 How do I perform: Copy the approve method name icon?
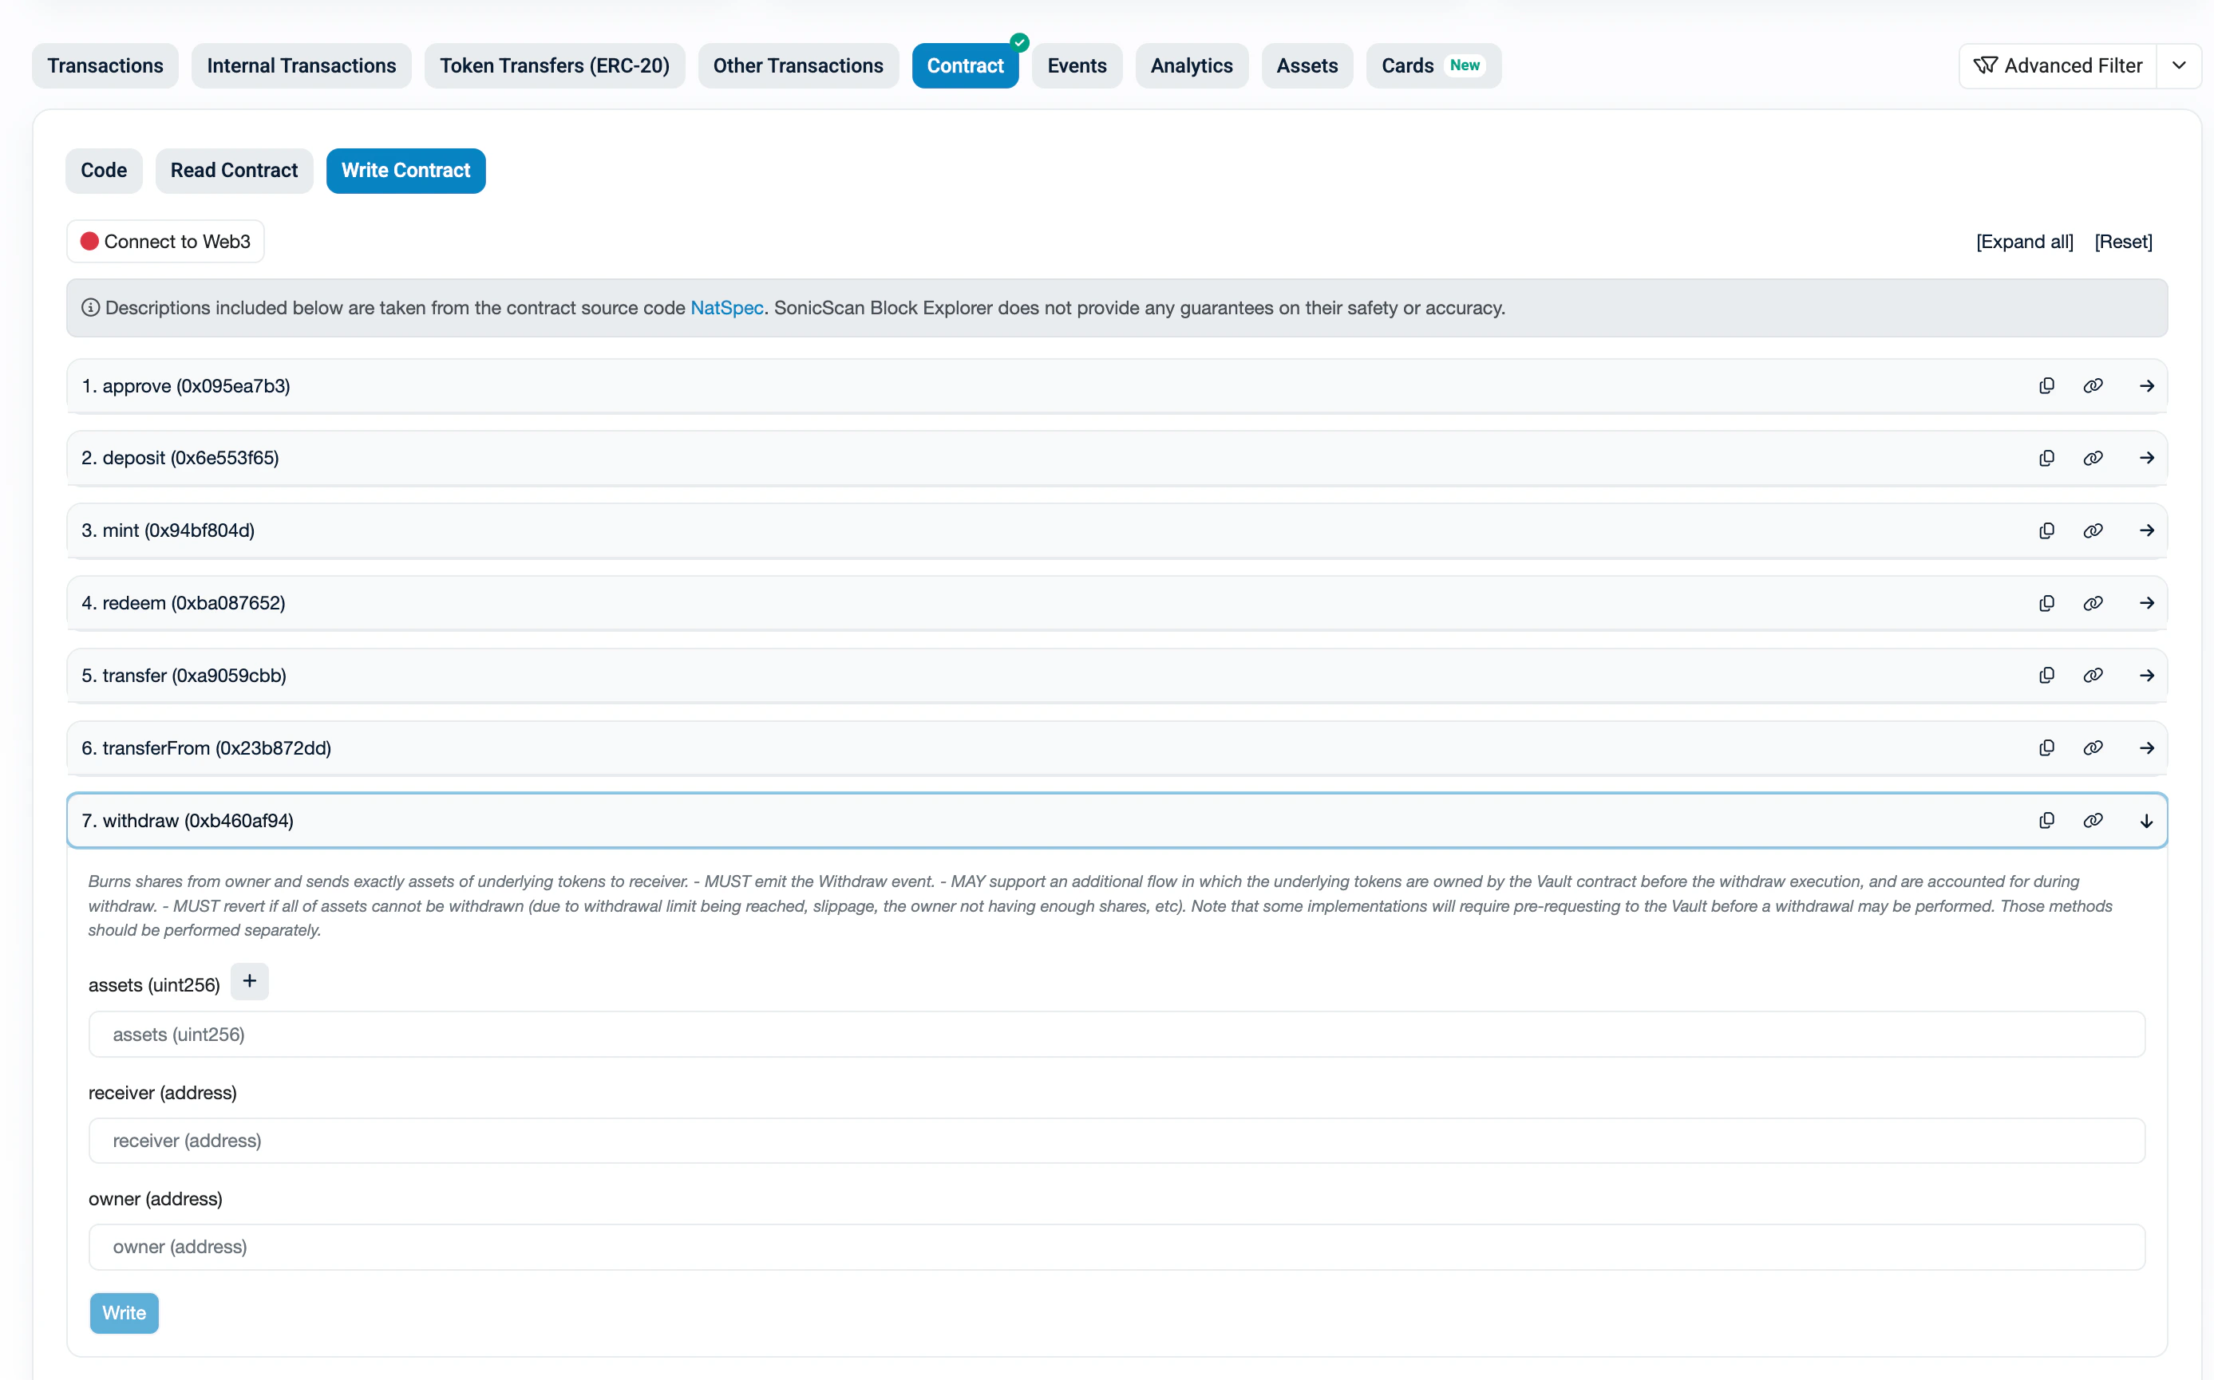coord(2046,386)
